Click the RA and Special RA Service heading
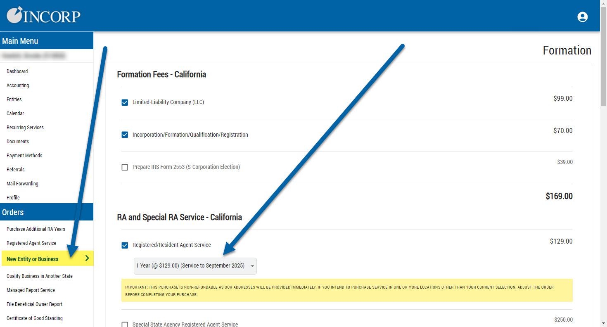Screen dimensions: 607x327 (x=179, y=217)
